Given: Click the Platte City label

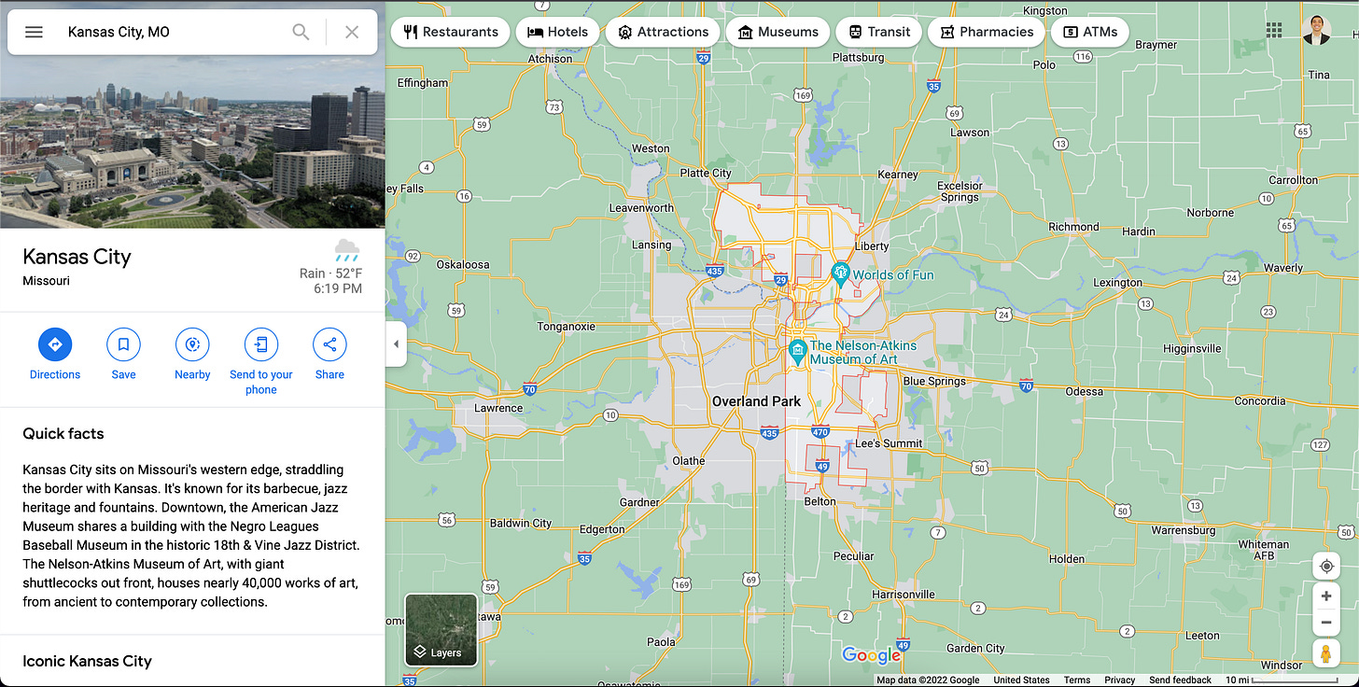Looking at the screenshot, I should tap(706, 173).
